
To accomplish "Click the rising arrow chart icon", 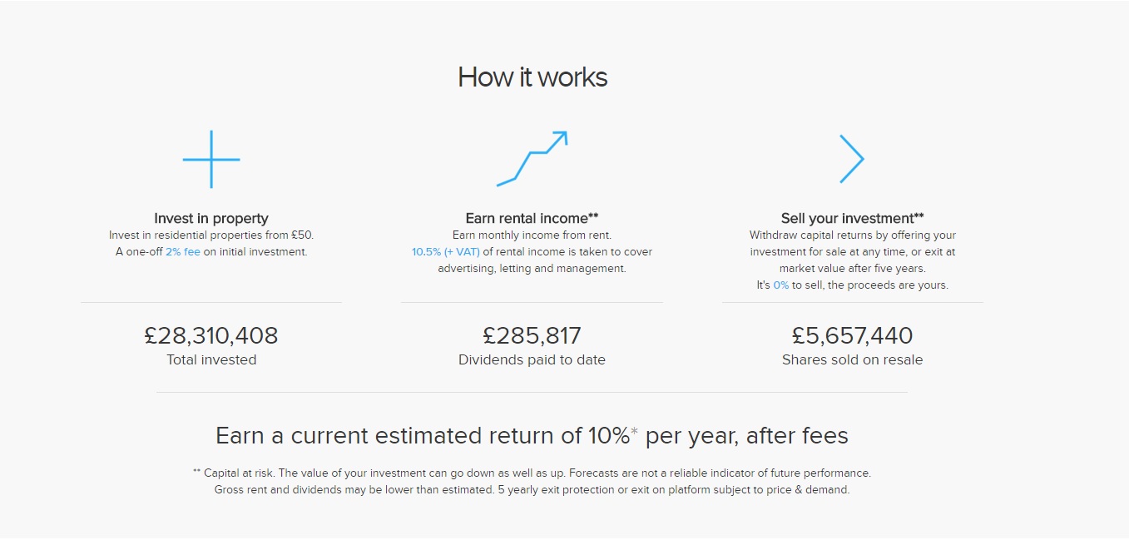I will 532,158.
